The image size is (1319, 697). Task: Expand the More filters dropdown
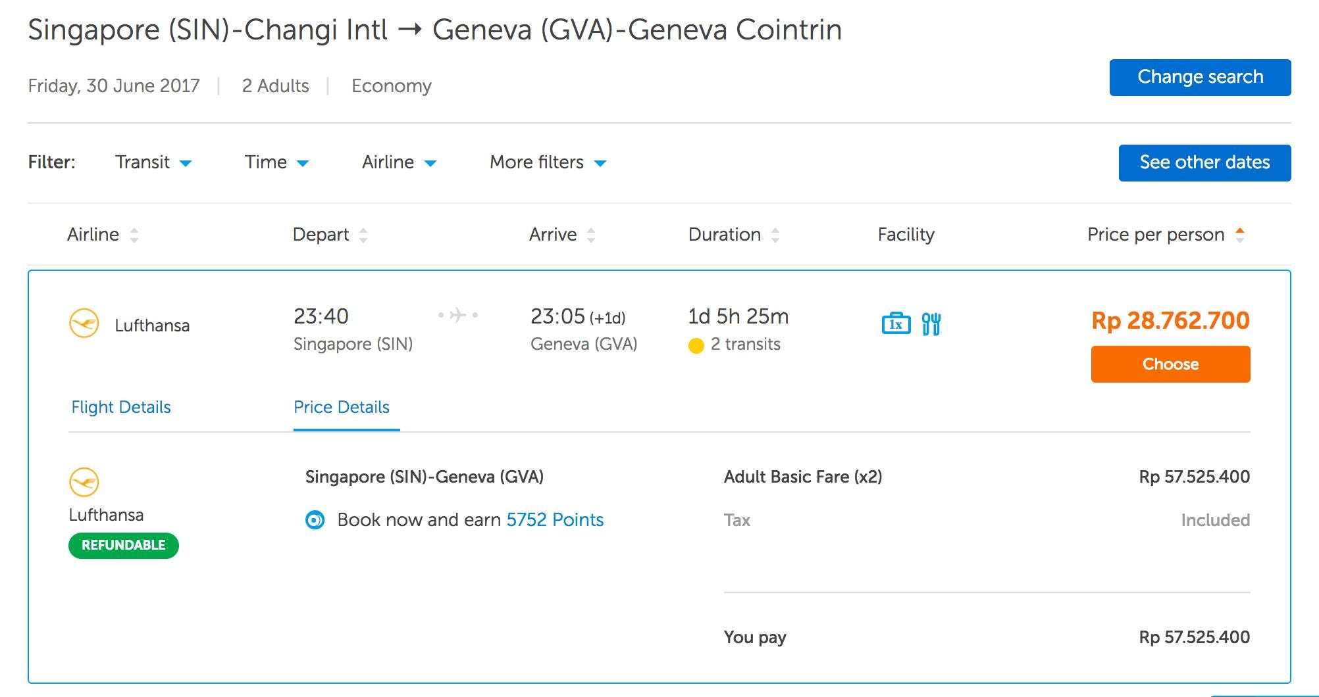(x=548, y=162)
